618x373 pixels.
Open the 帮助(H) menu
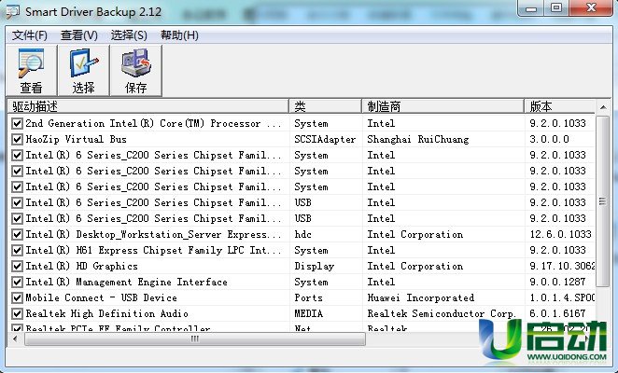tap(179, 35)
